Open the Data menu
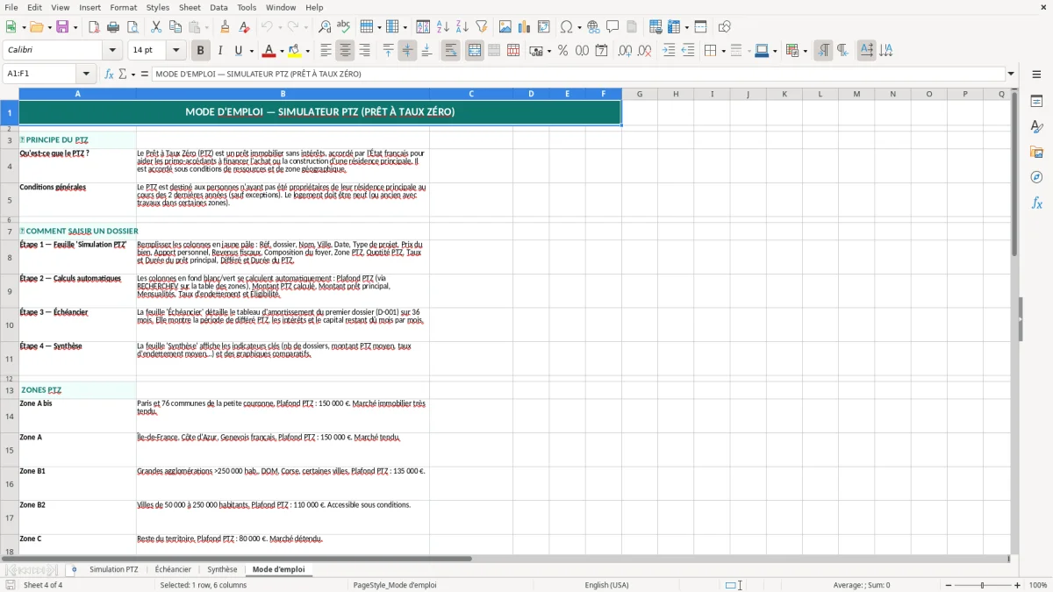Viewport: 1053px width, 592px height. [218, 7]
